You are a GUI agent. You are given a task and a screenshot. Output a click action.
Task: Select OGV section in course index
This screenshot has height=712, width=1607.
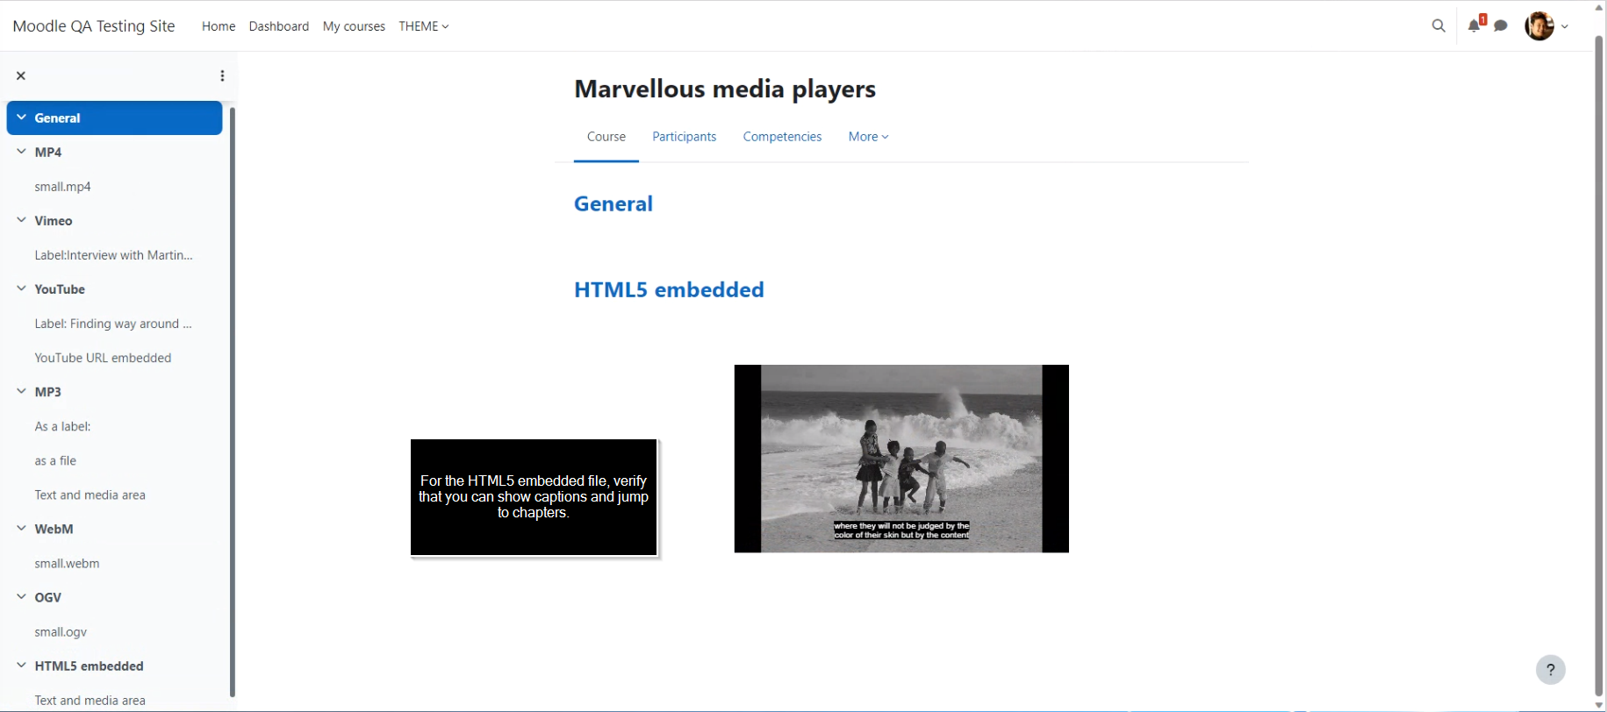tap(48, 597)
